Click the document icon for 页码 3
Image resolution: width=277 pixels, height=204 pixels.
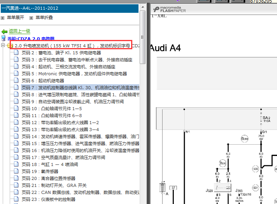click(x=16, y=59)
